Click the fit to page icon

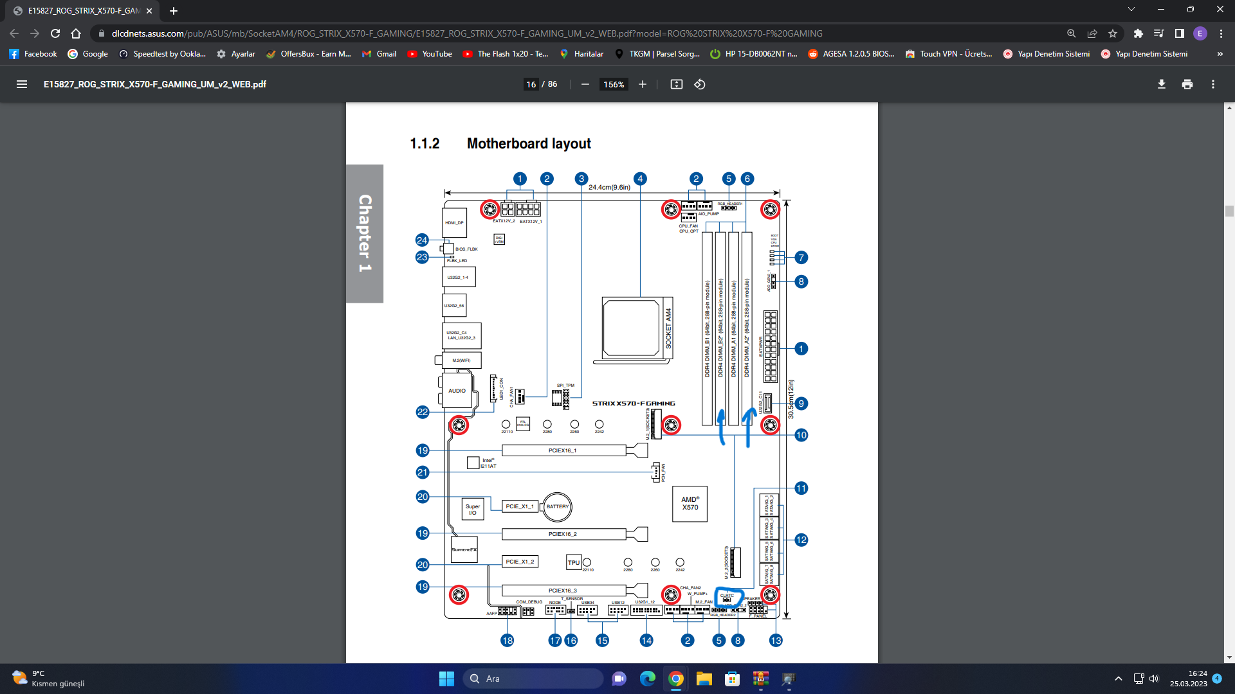[x=676, y=84]
